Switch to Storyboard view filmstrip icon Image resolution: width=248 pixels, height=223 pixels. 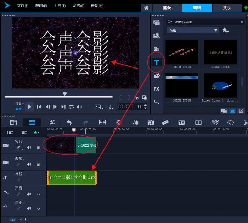13,122
